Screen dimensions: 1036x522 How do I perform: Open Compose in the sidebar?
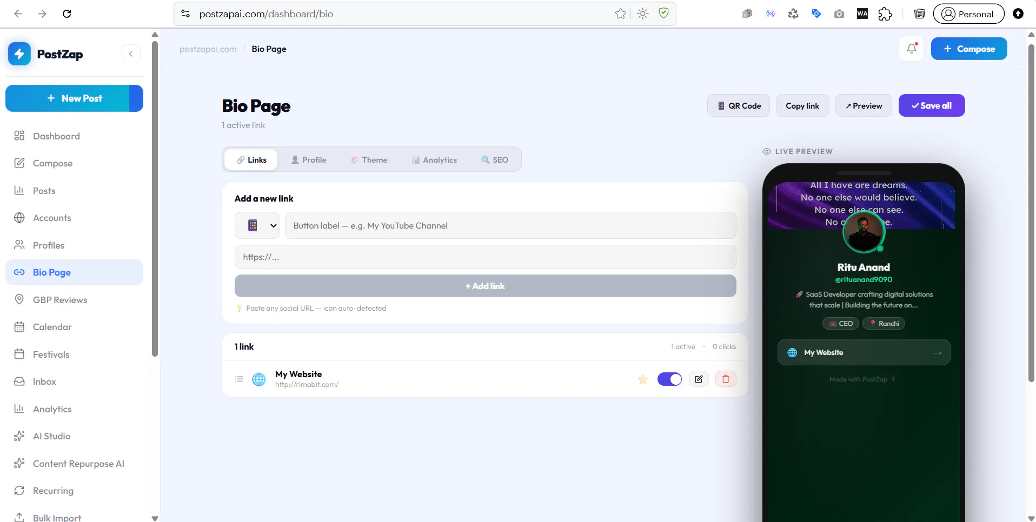click(x=74, y=163)
